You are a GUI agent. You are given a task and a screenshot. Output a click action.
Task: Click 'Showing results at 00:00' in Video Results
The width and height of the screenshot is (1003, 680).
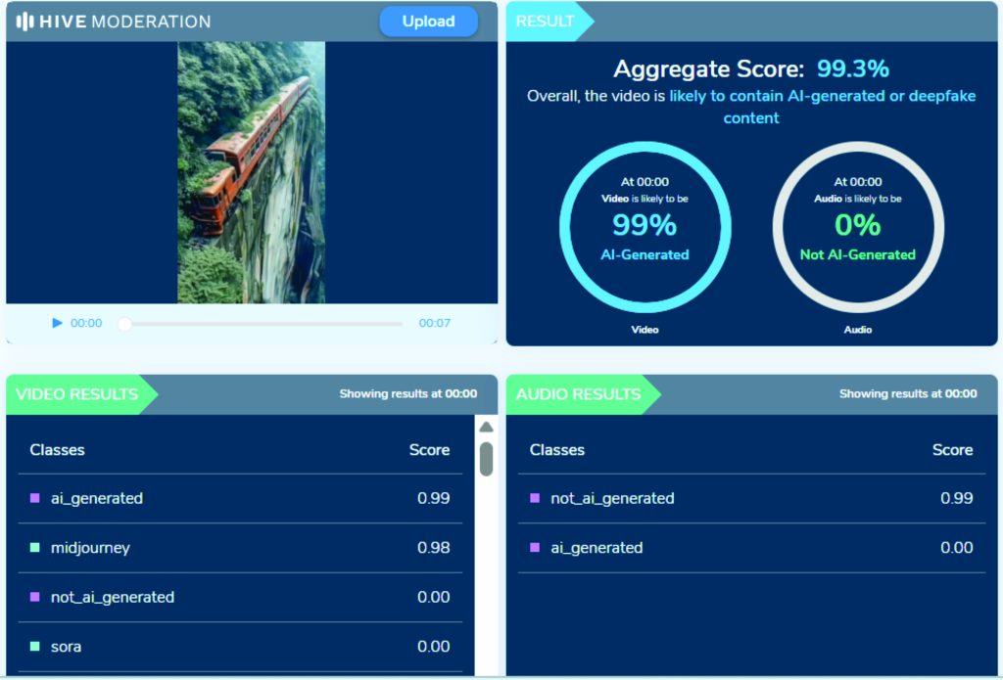408,393
